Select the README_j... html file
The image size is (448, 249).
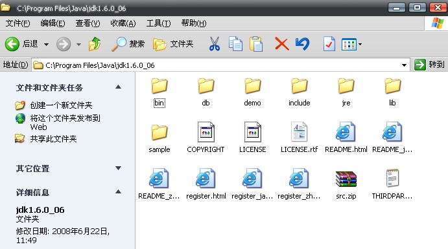click(x=392, y=138)
